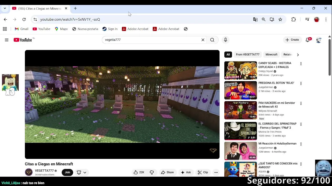
Task: Open the first Adobe Acrobat bookmark
Action: 135,29
